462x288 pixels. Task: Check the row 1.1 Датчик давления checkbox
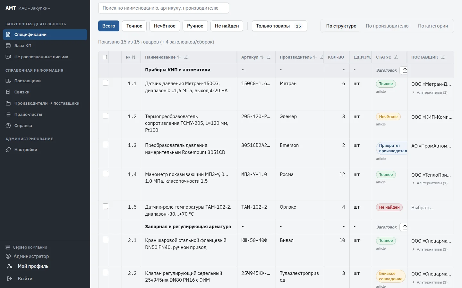(105, 83)
